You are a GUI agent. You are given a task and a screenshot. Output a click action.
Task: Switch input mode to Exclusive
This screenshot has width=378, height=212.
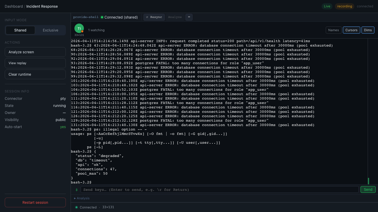pos(50,30)
